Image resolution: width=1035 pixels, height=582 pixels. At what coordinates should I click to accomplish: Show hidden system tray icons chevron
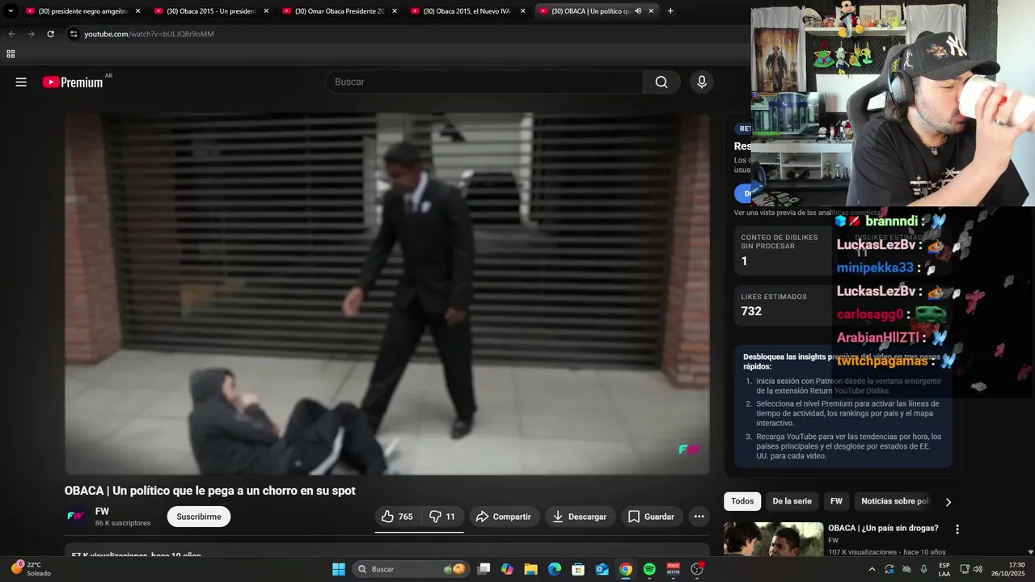point(872,569)
